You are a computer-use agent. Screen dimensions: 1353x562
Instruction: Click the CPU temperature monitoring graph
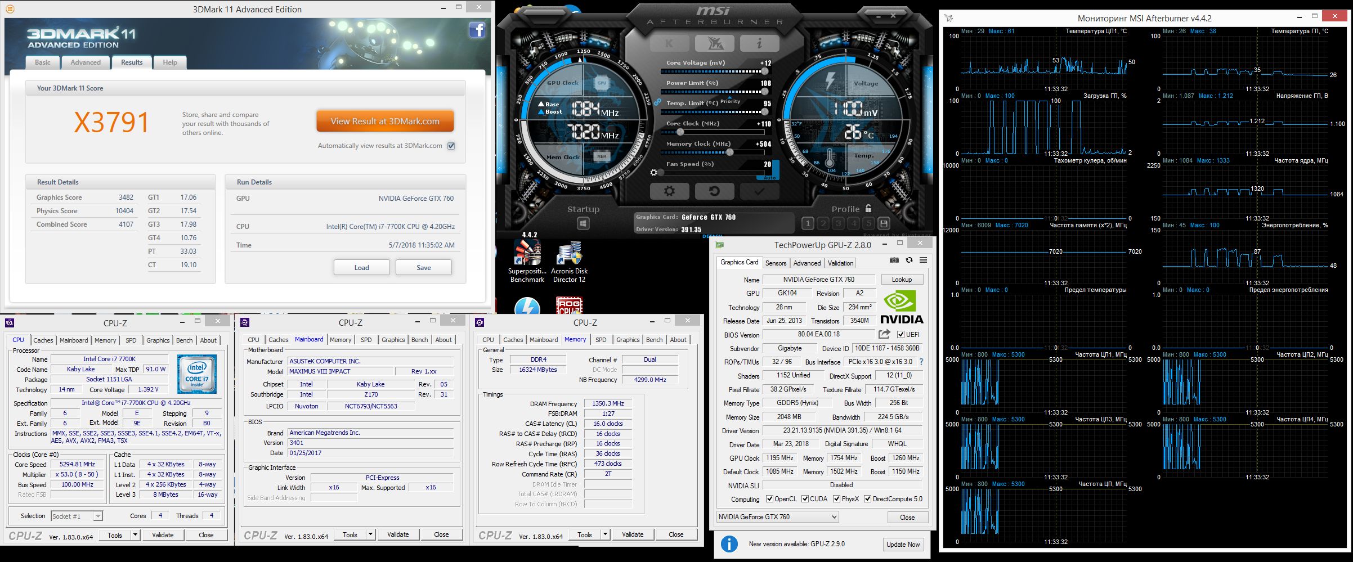[x=1045, y=62]
